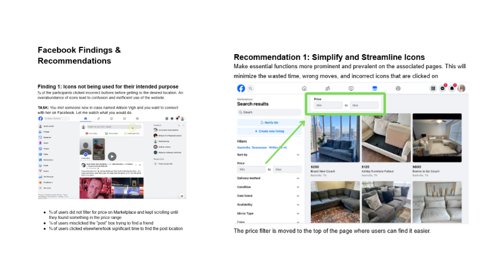Close the feed post with its X button
Screen dimensions: 495x277
point(140,165)
